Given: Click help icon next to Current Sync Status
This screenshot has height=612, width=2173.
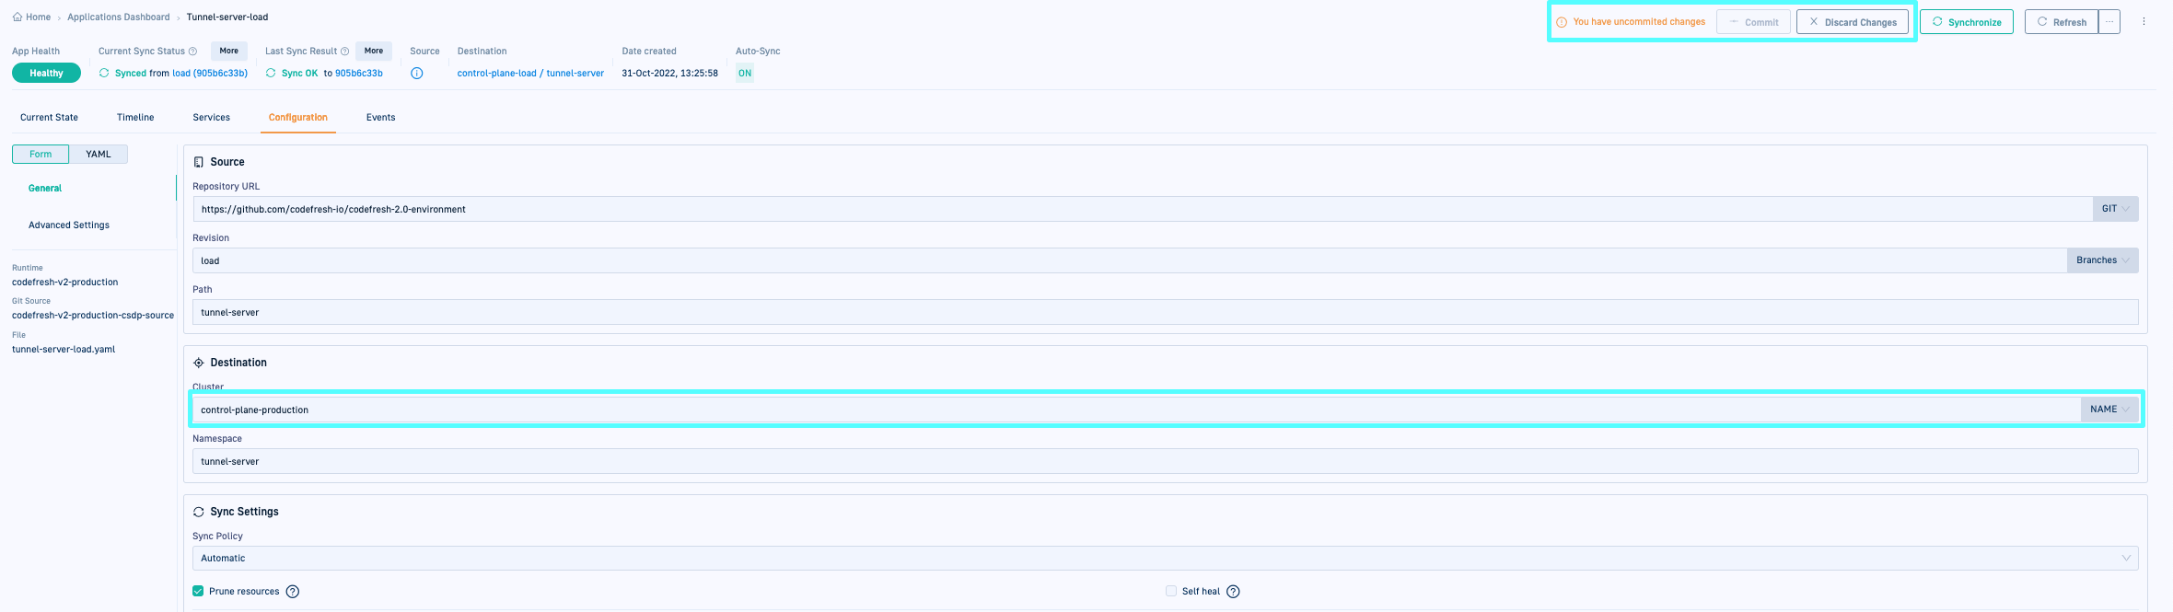Looking at the screenshot, I should tap(192, 52).
